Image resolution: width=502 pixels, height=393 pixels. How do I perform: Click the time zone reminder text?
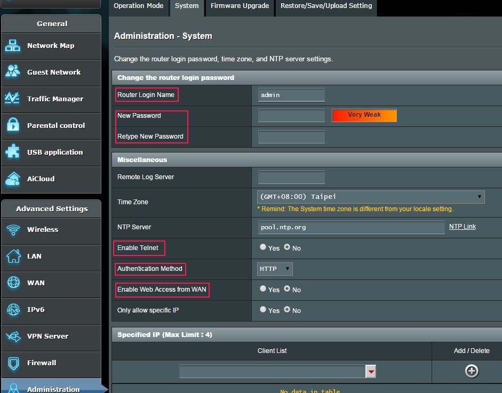point(355,209)
